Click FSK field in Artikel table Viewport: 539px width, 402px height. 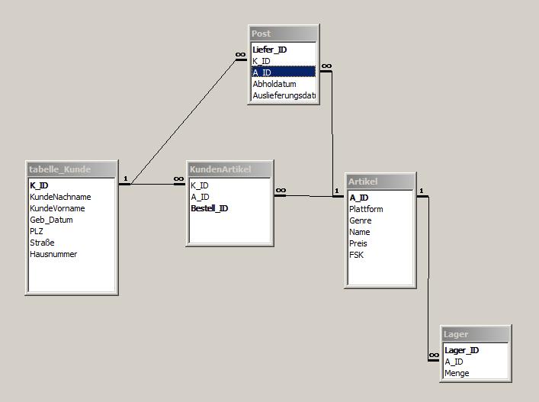[380, 255]
